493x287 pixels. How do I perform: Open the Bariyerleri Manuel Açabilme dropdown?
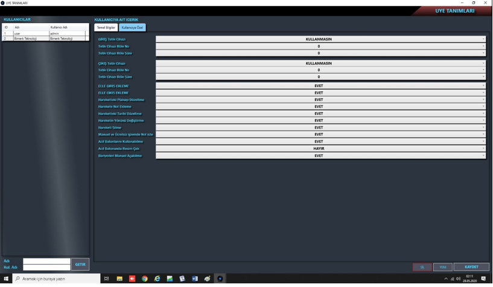point(320,156)
